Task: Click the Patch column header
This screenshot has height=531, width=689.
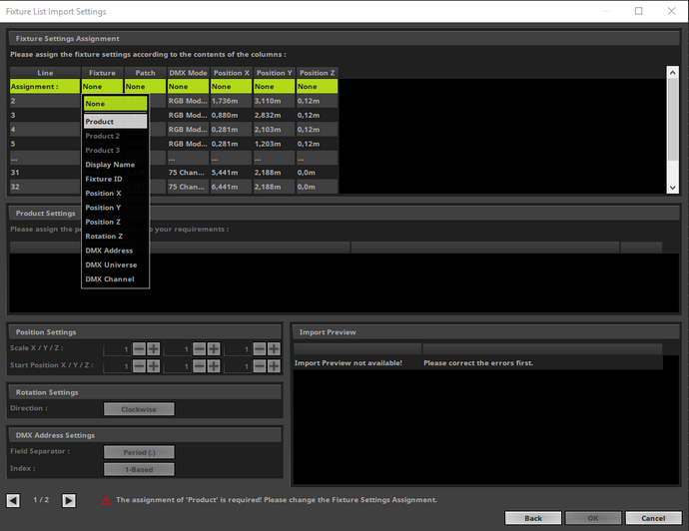Action: pyautogui.click(x=145, y=73)
